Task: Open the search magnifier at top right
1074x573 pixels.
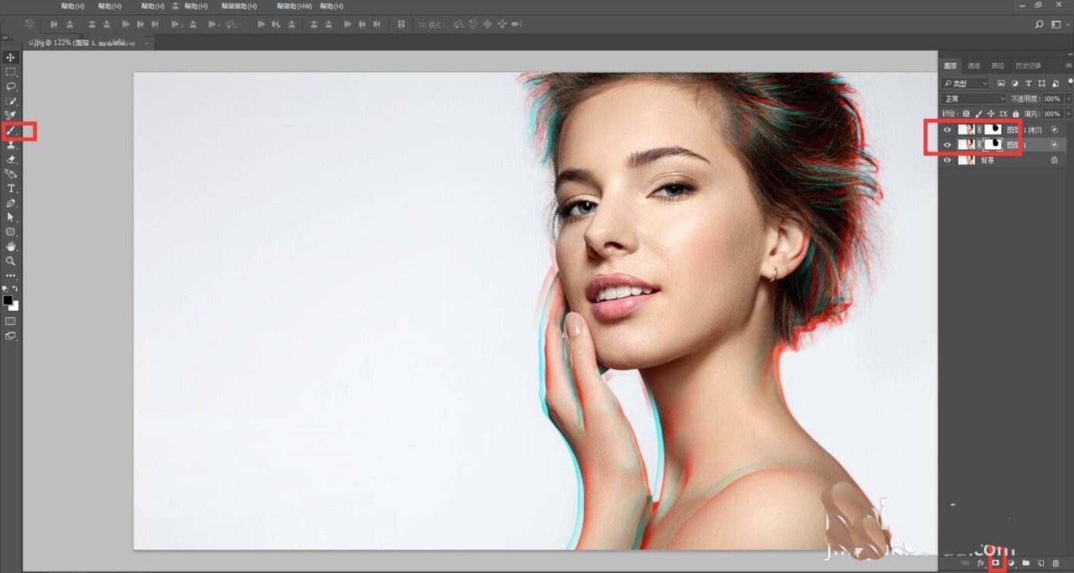Action: coord(1039,25)
